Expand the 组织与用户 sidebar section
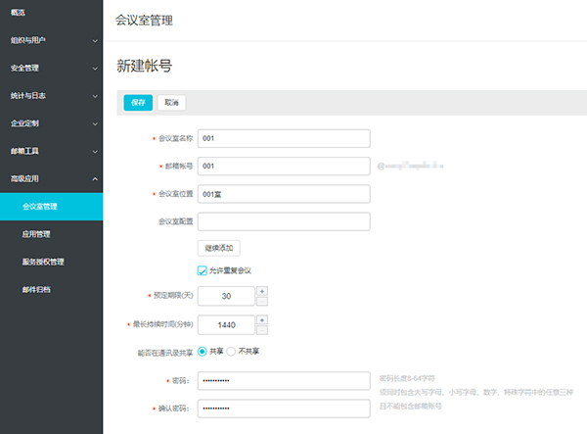This screenshot has width=587, height=434. 51,40
